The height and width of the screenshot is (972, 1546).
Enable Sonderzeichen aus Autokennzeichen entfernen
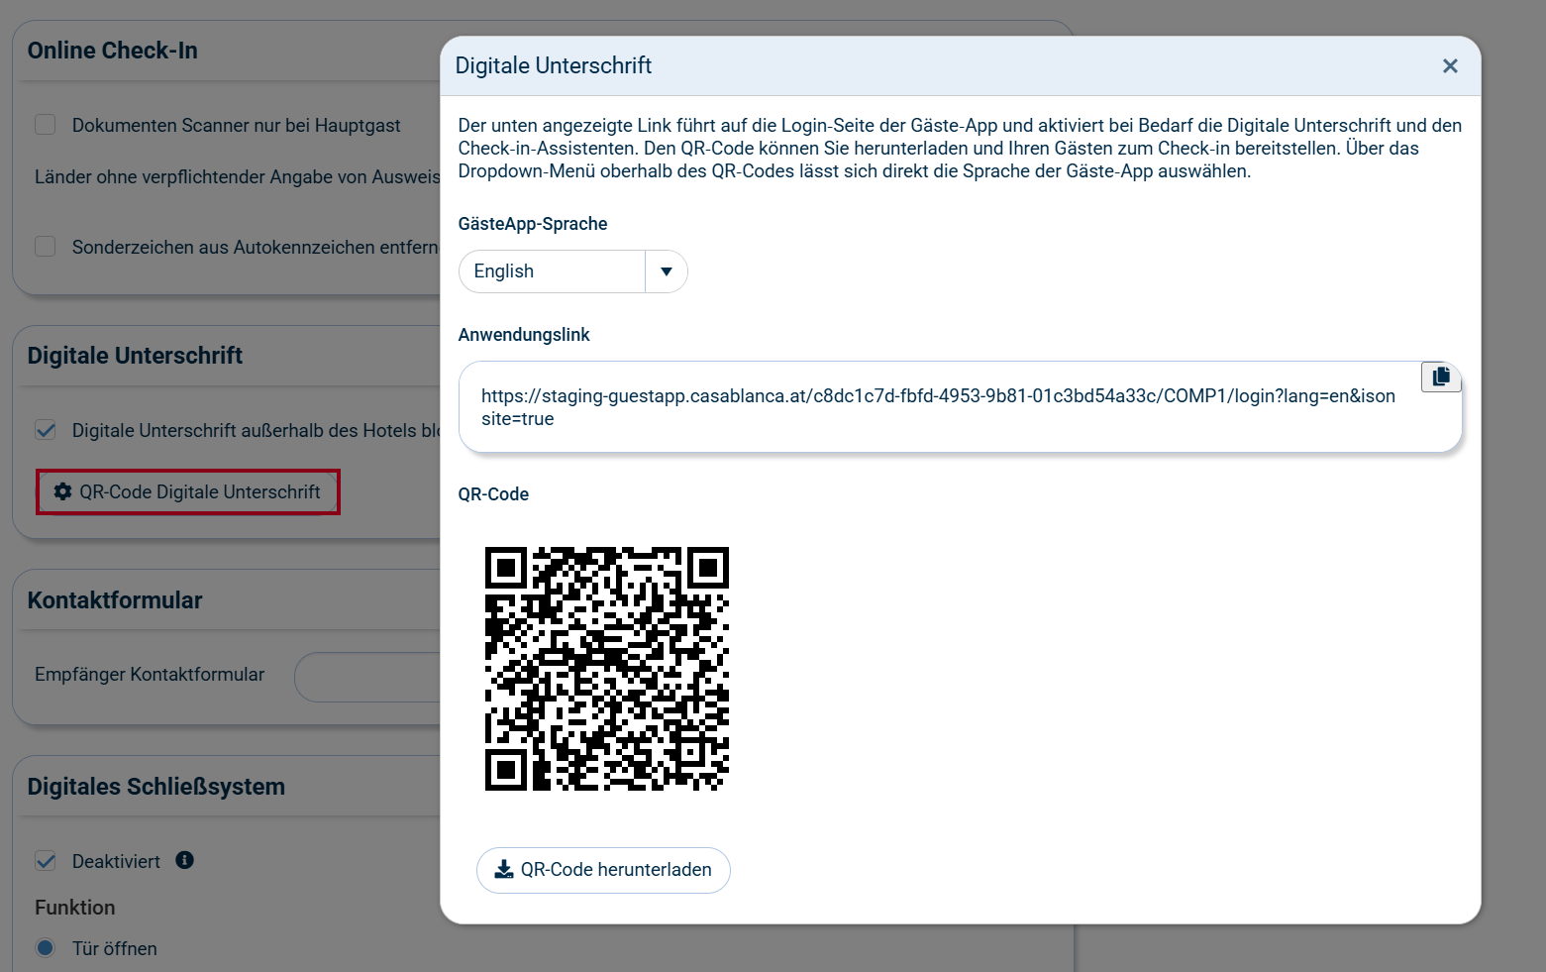coord(45,247)
